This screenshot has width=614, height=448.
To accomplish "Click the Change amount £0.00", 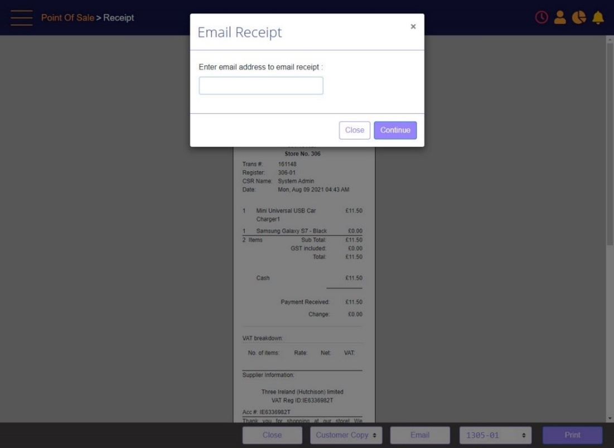I will click(x=355, y=314).
